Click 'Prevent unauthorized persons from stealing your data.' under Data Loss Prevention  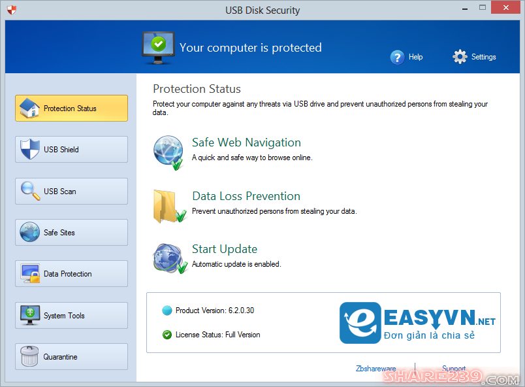click(x=274, y=211)
